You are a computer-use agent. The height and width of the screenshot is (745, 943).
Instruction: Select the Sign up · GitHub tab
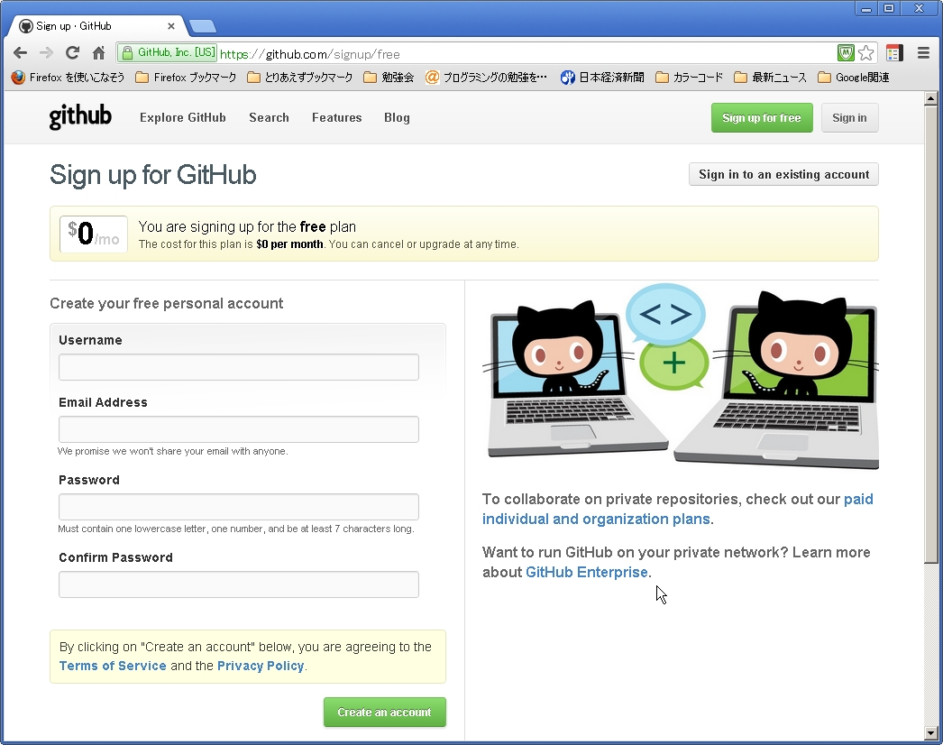96,26
